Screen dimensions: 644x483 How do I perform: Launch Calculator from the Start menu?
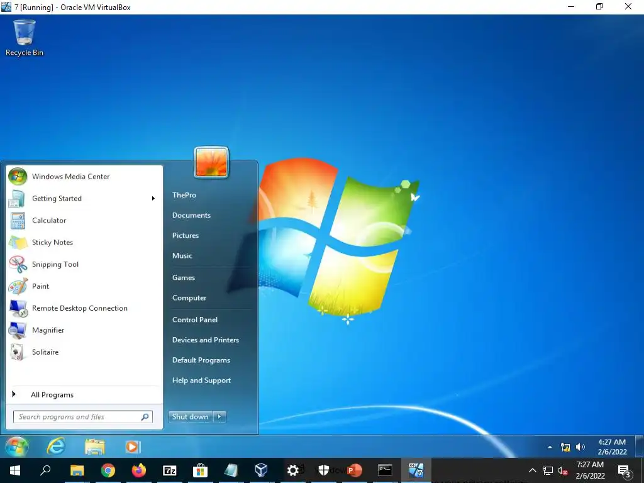pos(84,221)
